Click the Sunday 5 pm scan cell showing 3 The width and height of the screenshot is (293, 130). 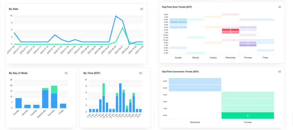[x=178, y=22]
